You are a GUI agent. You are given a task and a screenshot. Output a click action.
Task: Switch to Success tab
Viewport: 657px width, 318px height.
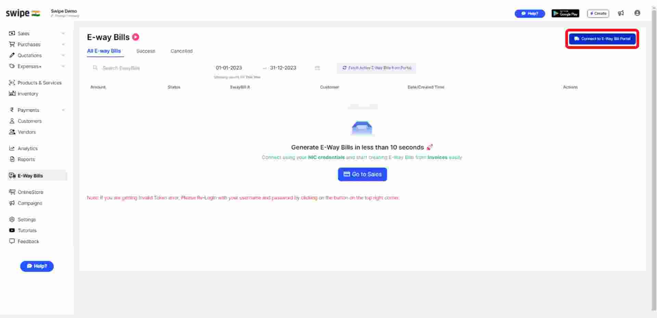(x=146, y=51)
